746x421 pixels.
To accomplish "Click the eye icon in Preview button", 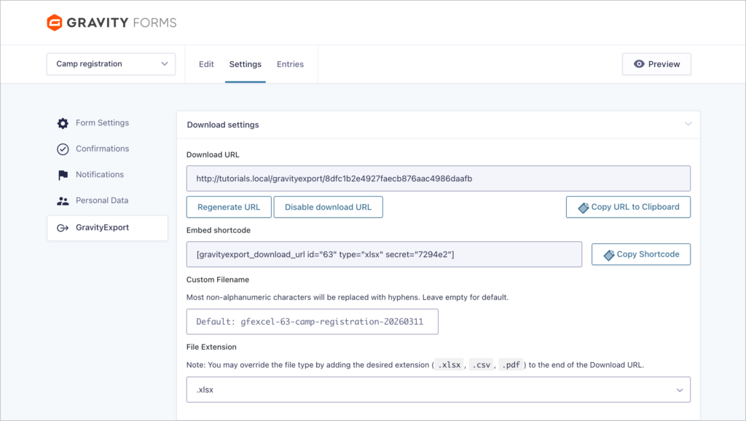I will click(639, 64).
